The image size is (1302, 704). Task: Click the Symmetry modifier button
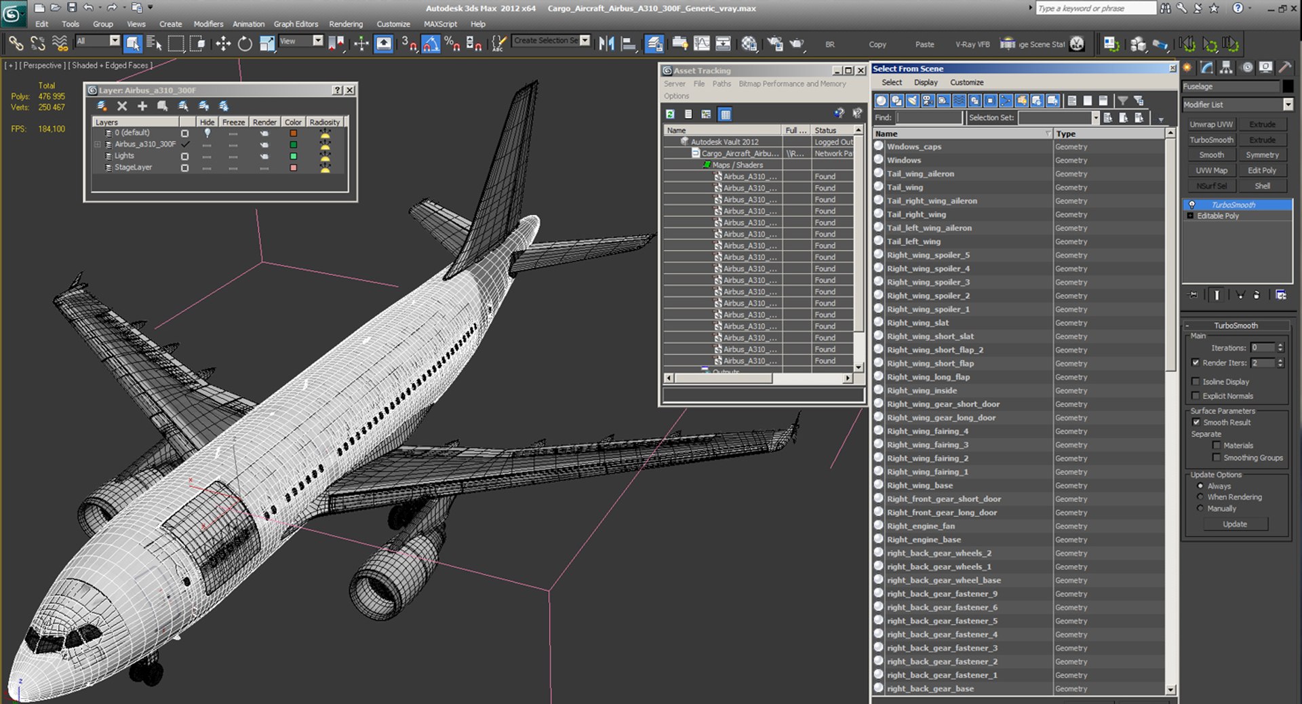[x=1262, y=155]
